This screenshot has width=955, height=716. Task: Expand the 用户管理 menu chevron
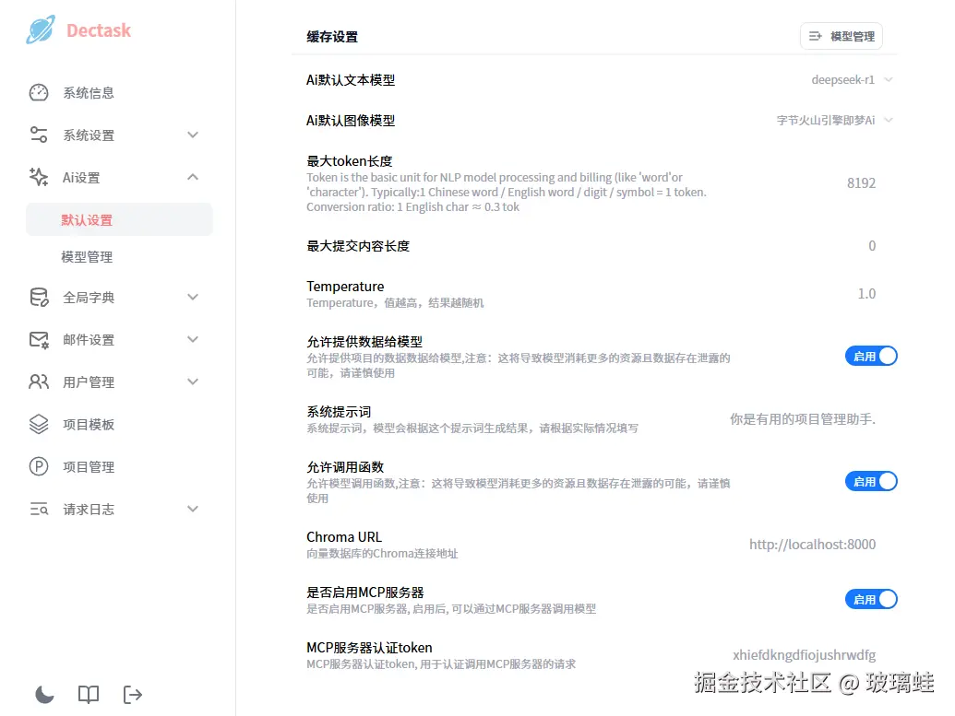click(x=193, y=382)
